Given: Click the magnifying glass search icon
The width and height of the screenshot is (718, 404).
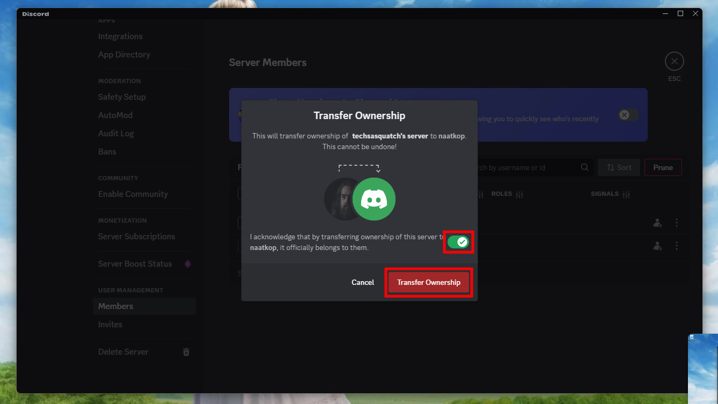Looking at the screenshot, I should tap(585, 167).
